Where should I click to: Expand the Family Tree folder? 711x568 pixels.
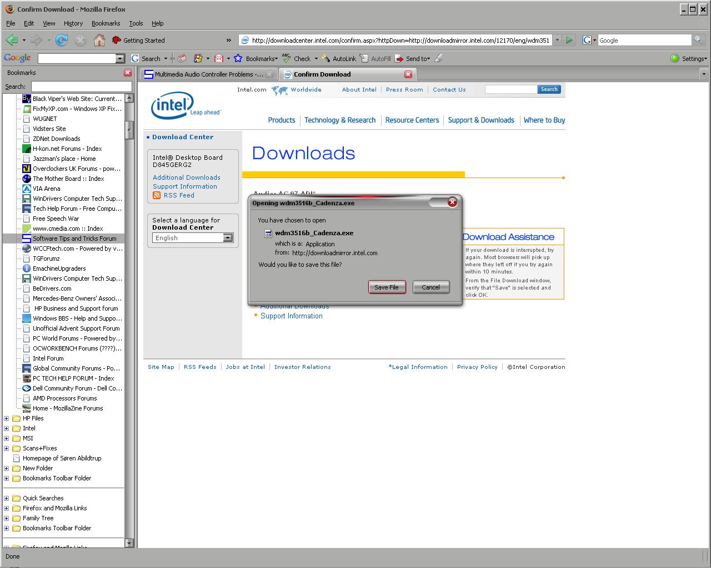(7, 518)
